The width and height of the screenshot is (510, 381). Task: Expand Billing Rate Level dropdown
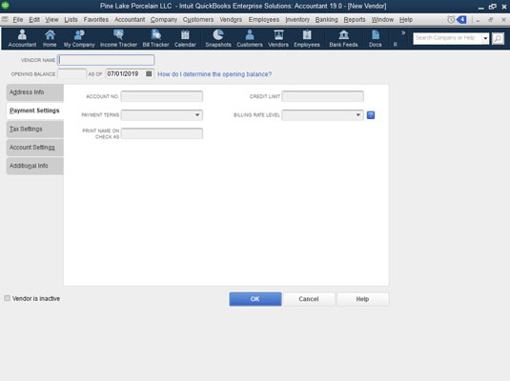(x=357, y=115)
